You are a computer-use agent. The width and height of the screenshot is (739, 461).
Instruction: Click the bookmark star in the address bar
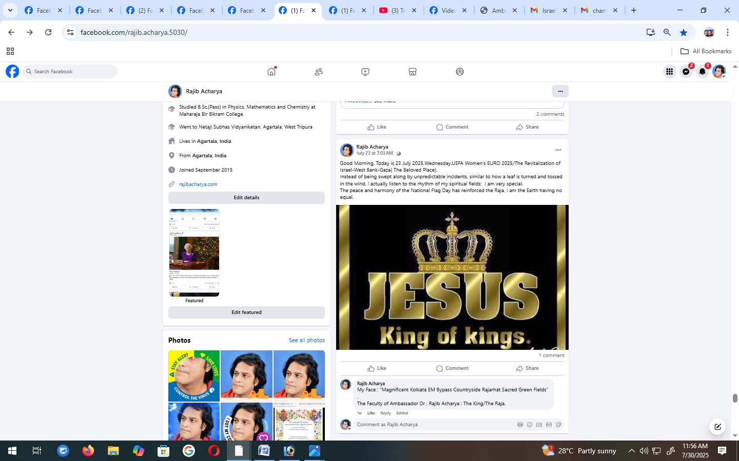684,32
